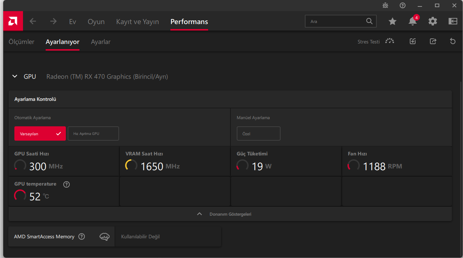
Task: Choose Özel manual tuning option
Action: tap(258, 133)
